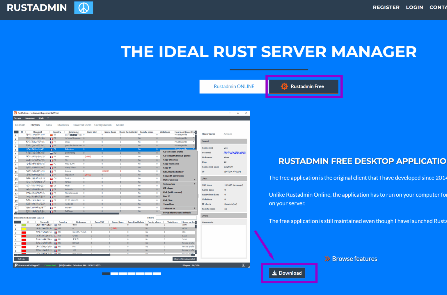The image size is (447, 295).
Task: Click the download icon inside the Download button
Action: 274,273
